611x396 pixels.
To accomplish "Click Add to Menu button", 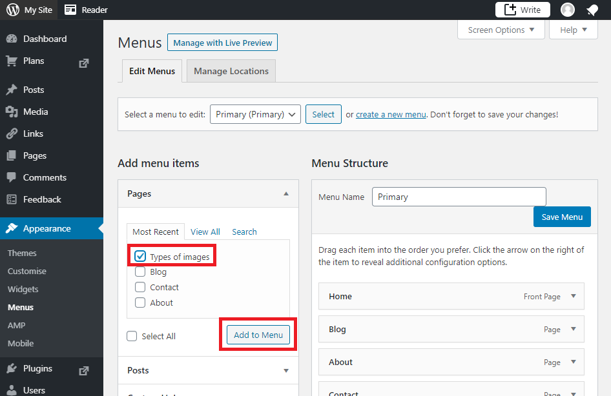I will [258, 335].
